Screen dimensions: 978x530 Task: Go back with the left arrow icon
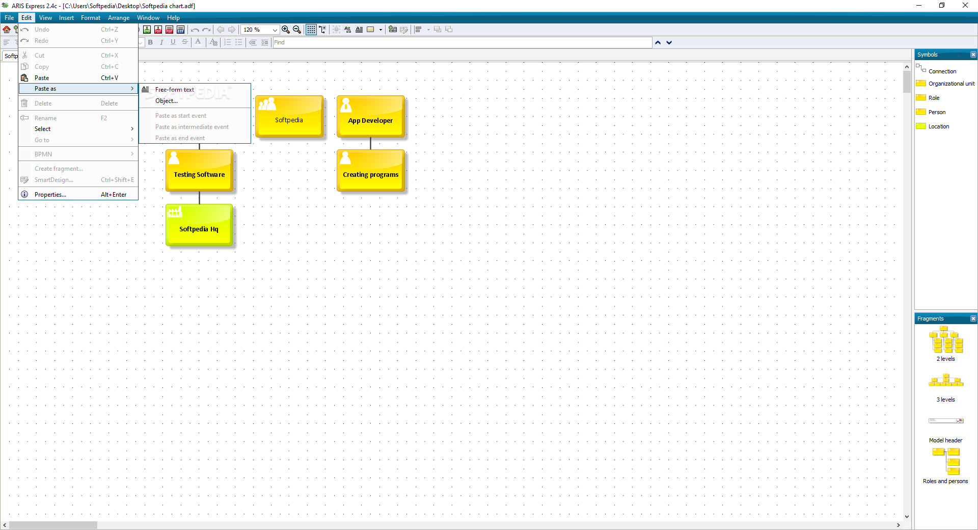221,30
